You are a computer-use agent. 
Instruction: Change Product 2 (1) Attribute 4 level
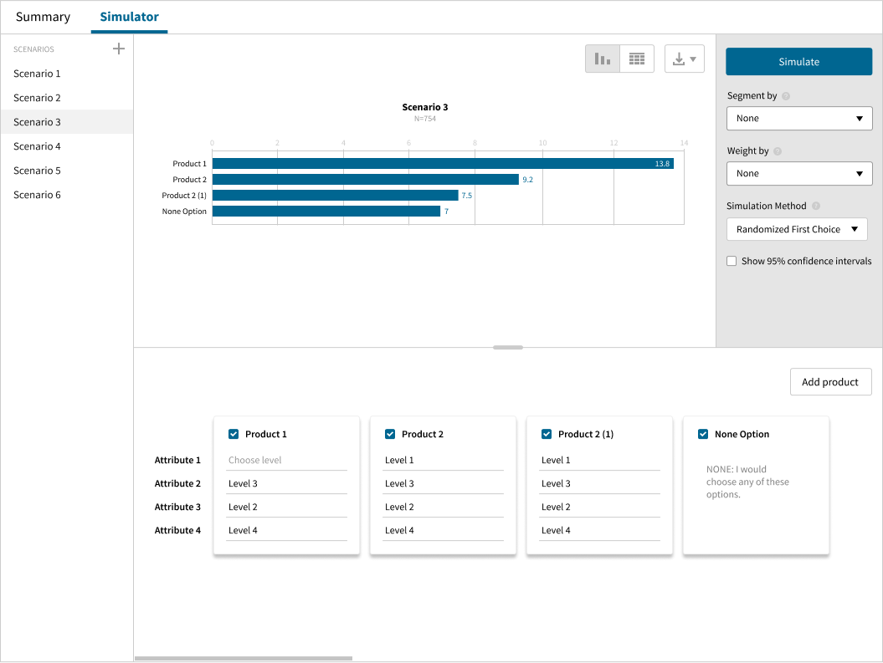tap(600, 530)
